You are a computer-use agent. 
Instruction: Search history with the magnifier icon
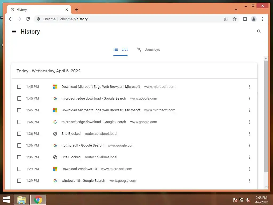click(259, 31)
